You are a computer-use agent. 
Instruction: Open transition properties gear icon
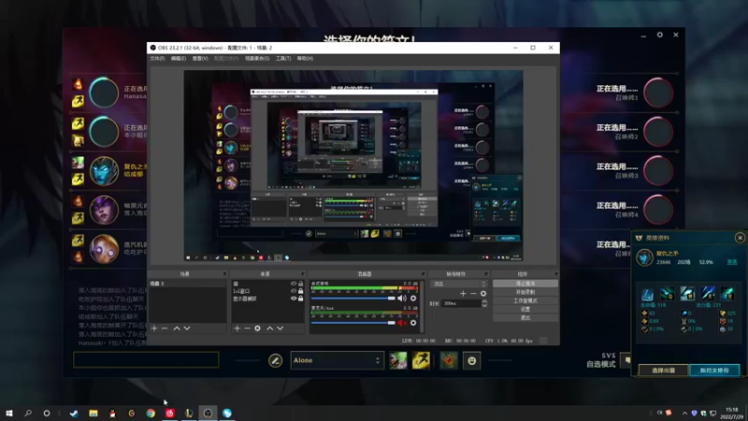point(483,294)
